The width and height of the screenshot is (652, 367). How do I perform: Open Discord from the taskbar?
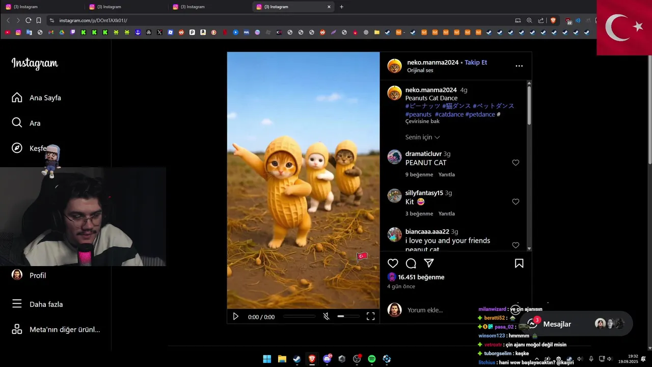(327, 359)
